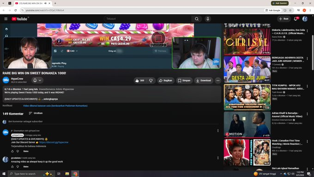314x177 pixels.
Task: Click Windows taskbar search box
Action: [x=31, y=174]
